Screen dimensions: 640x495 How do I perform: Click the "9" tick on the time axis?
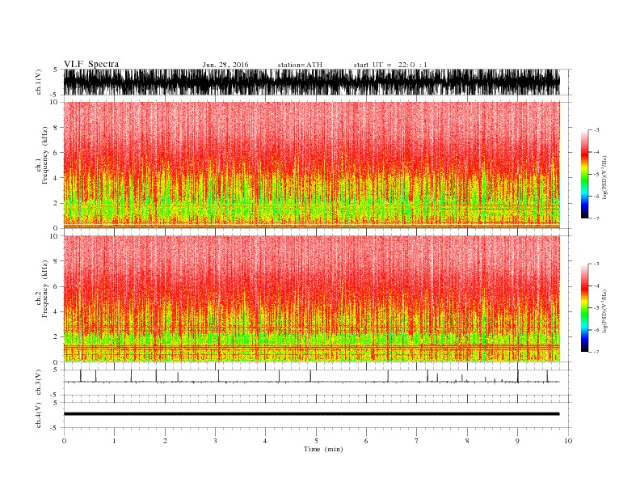click(517, 441)
